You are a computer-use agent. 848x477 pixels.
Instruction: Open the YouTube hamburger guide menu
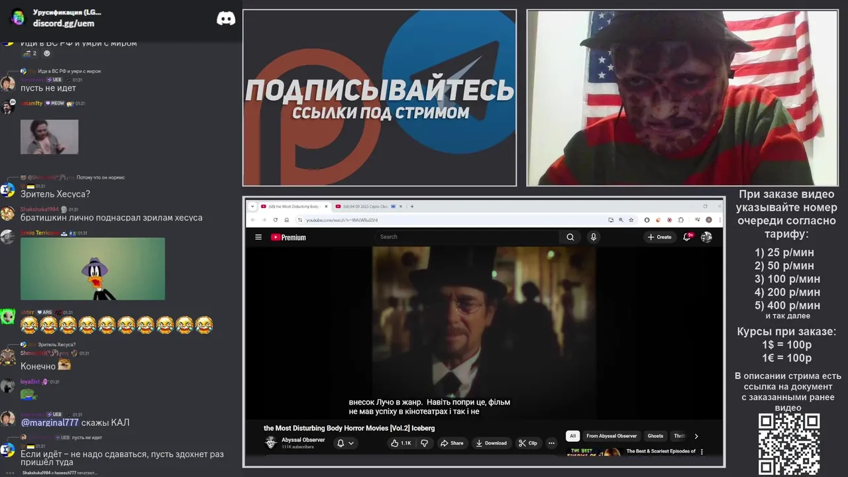pos(258,237)
